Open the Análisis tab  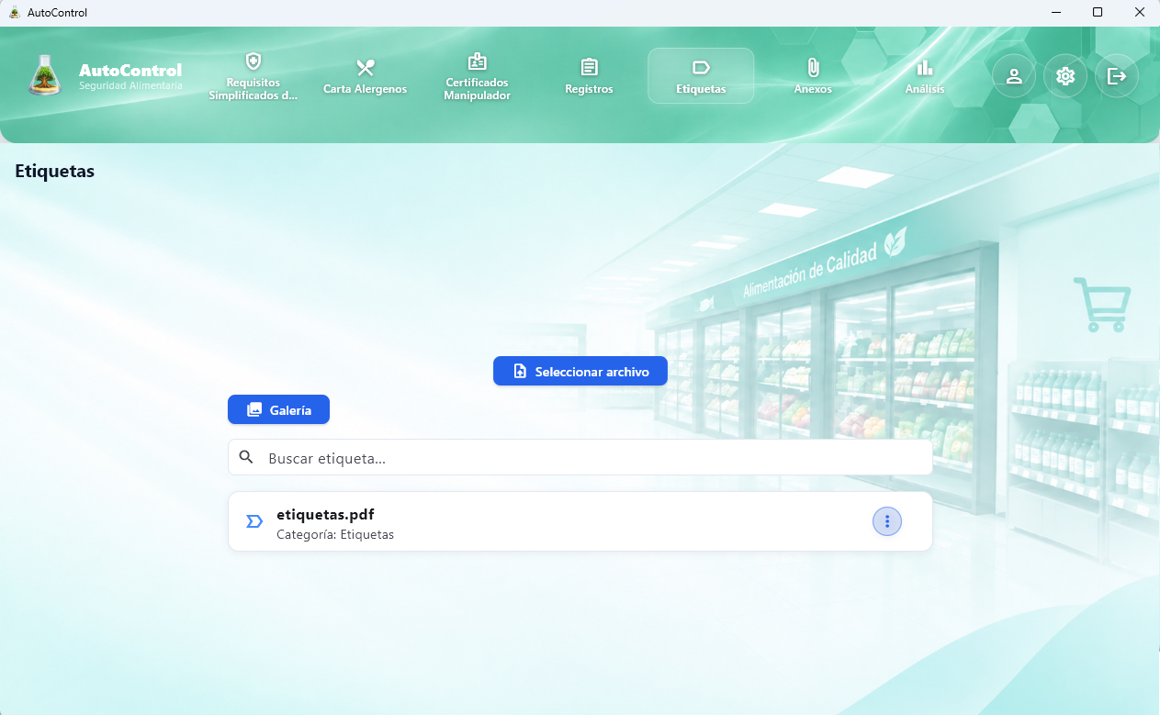[x=925, y=75]
